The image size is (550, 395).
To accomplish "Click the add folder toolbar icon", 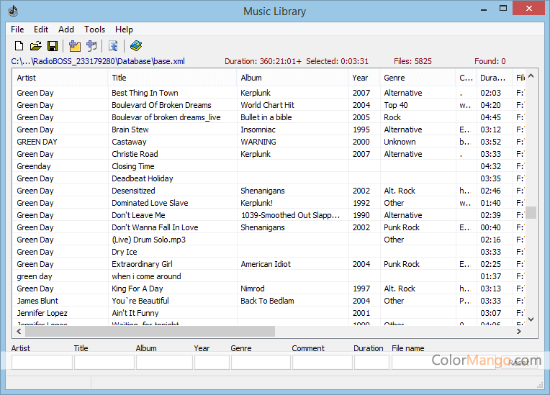I will click(x=75, y=46).
